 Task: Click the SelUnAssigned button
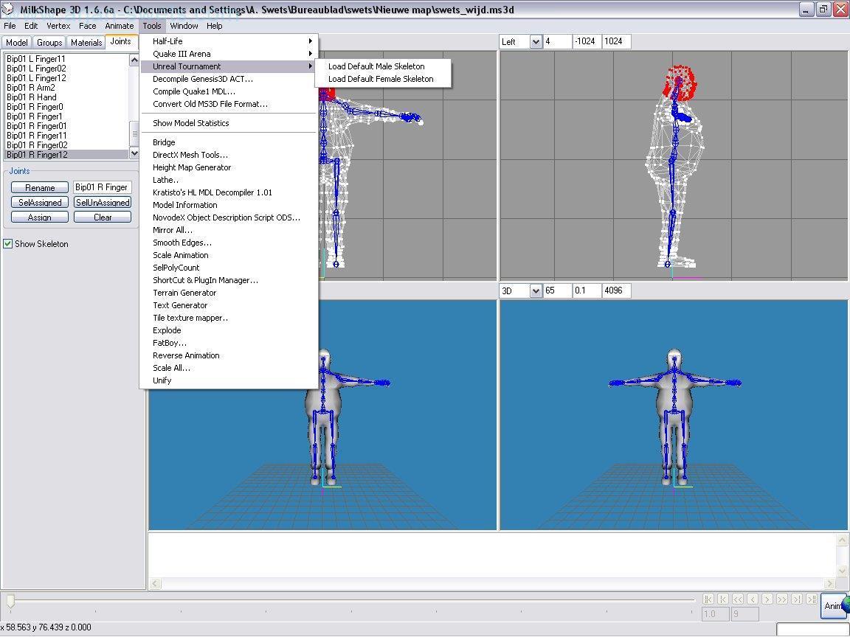[x=103, y=202]
